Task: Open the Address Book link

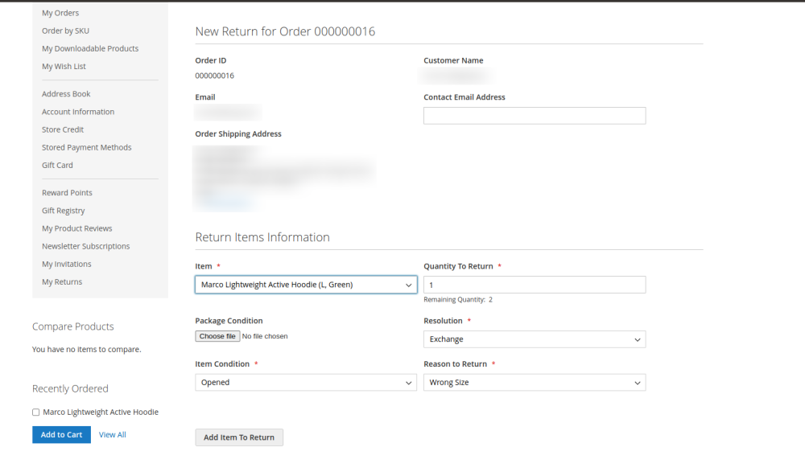Action: coord(66,94)
